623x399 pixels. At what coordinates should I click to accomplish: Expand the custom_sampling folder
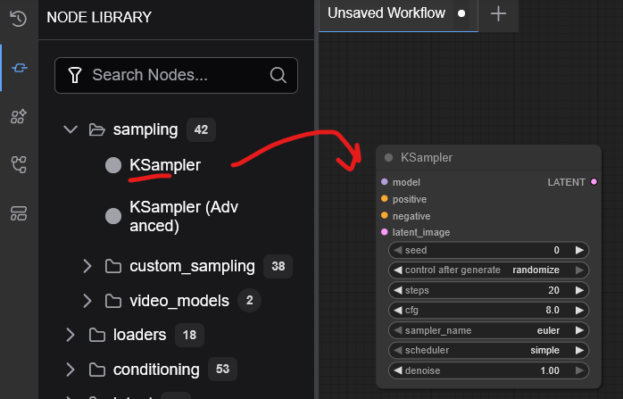click(87, 266)
